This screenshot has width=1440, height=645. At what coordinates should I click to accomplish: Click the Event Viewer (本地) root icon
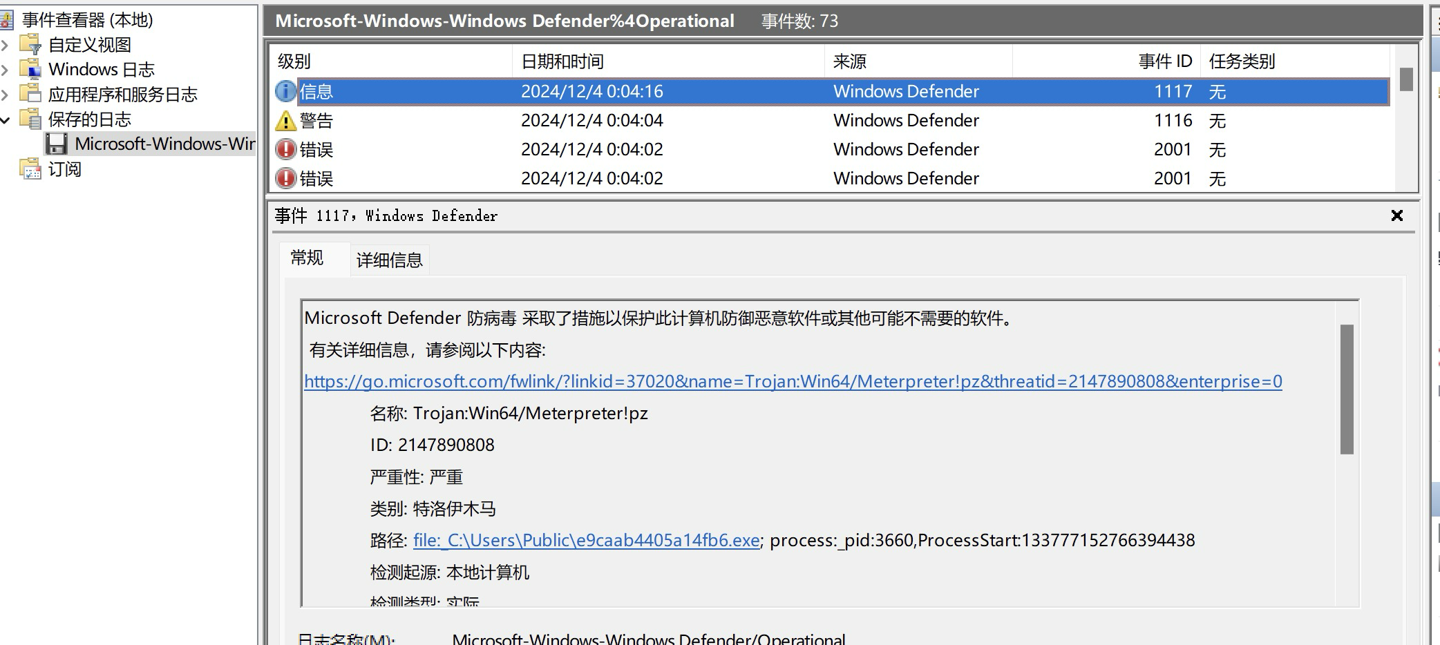coord(6,20)
